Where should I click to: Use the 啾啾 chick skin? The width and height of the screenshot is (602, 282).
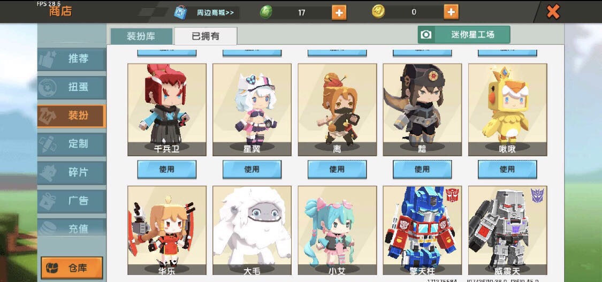click(507, 169)
